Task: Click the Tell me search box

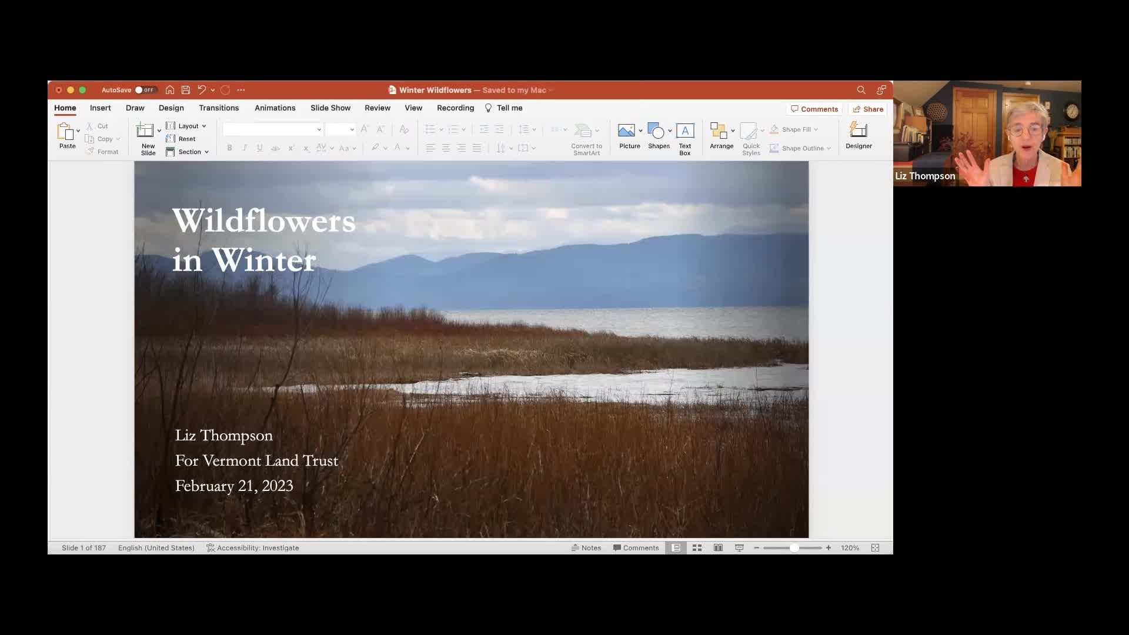Action: [504, 108]
